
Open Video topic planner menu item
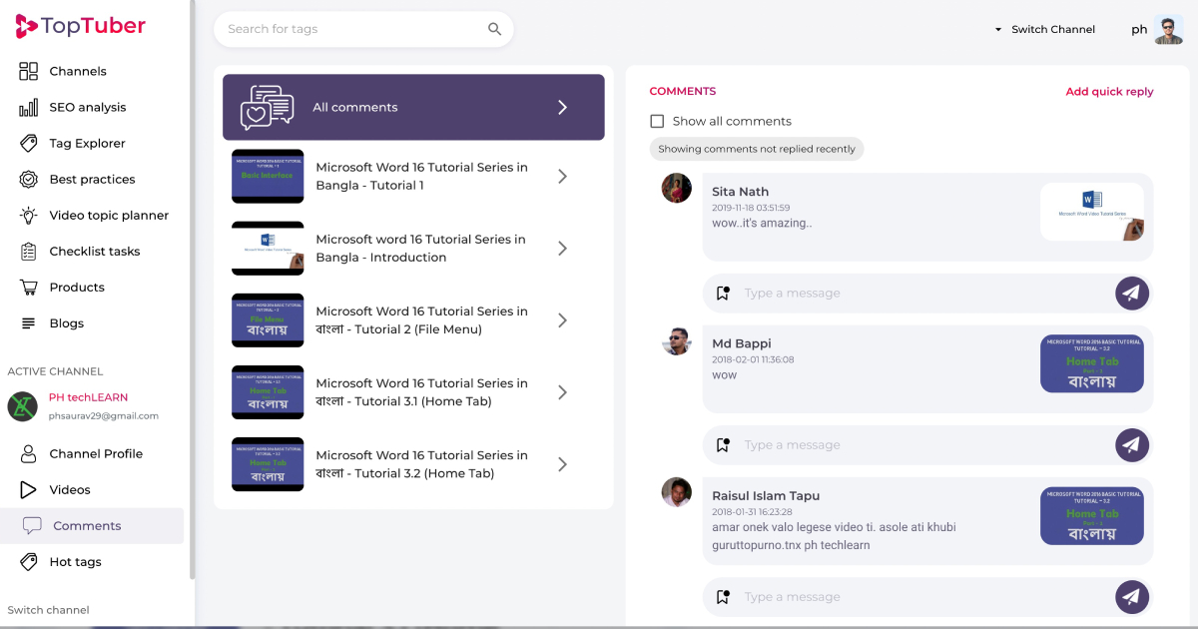(109, 215)
